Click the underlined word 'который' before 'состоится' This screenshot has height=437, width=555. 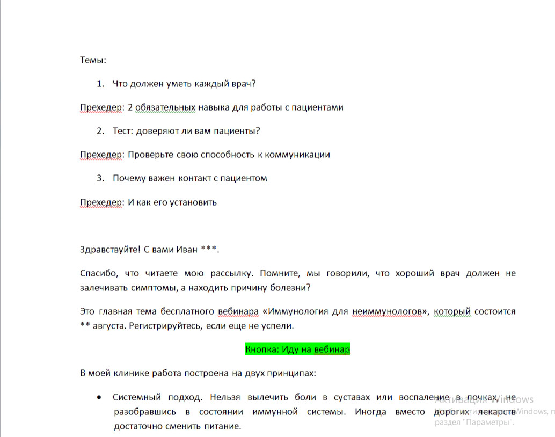click(x=452, y=311)
